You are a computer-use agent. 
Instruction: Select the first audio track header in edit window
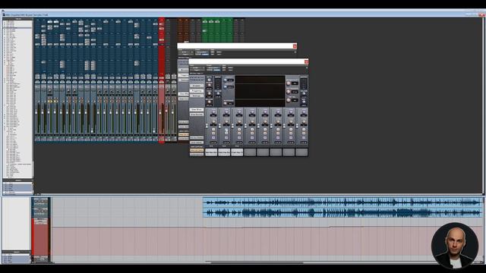coord(40,202)
